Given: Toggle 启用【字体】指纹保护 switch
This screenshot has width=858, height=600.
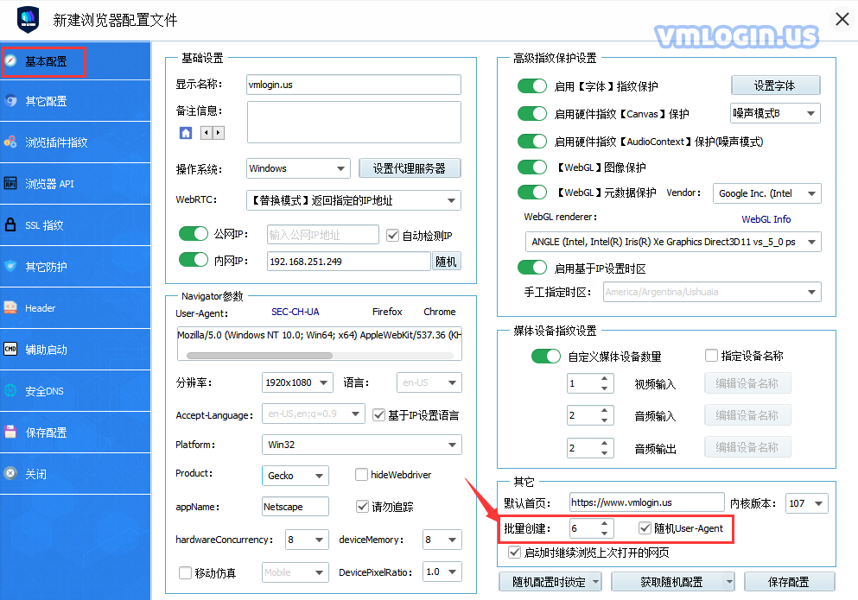Looking at the screenshot, I should click(x=532, y=85).
